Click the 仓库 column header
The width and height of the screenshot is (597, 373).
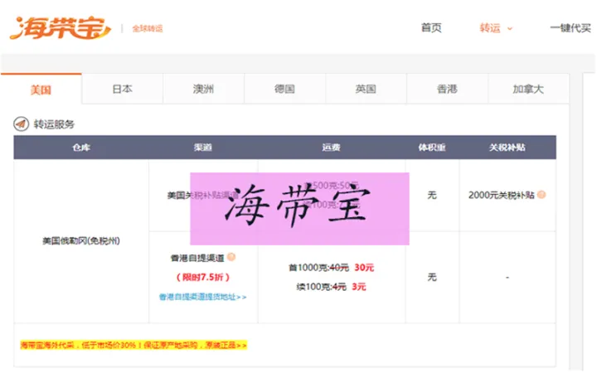pyautogui.click(x=81, y=148)
